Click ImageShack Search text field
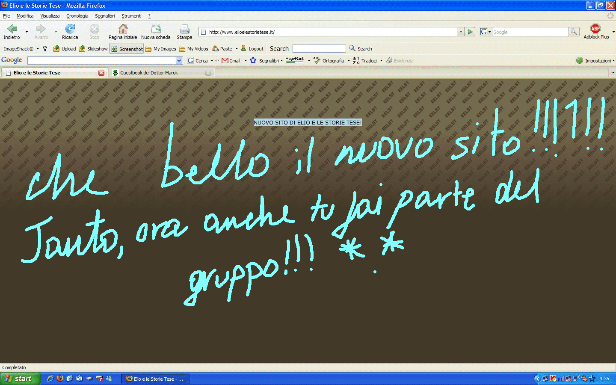The height and width of the screenshot is (385, 616). (x=319, y=49)
